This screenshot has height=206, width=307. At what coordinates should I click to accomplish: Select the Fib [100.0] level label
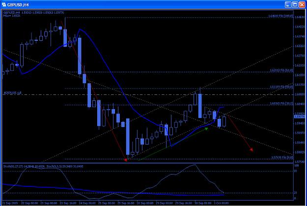280,16
